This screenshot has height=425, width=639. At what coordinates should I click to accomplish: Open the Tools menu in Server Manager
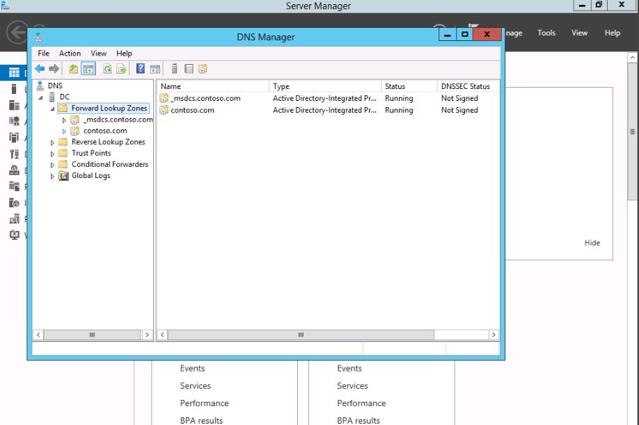(546, 33)
